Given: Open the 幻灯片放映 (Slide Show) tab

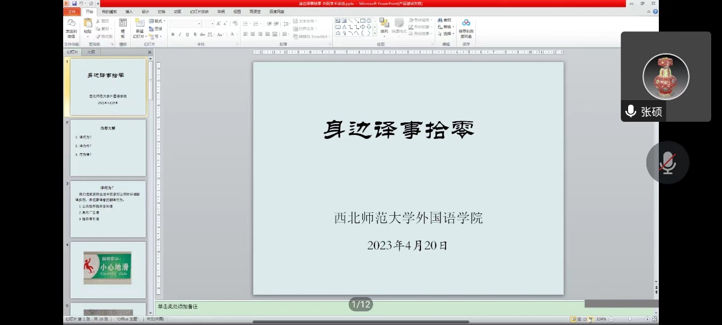Looking at the screenshot, I should [199, 11].
